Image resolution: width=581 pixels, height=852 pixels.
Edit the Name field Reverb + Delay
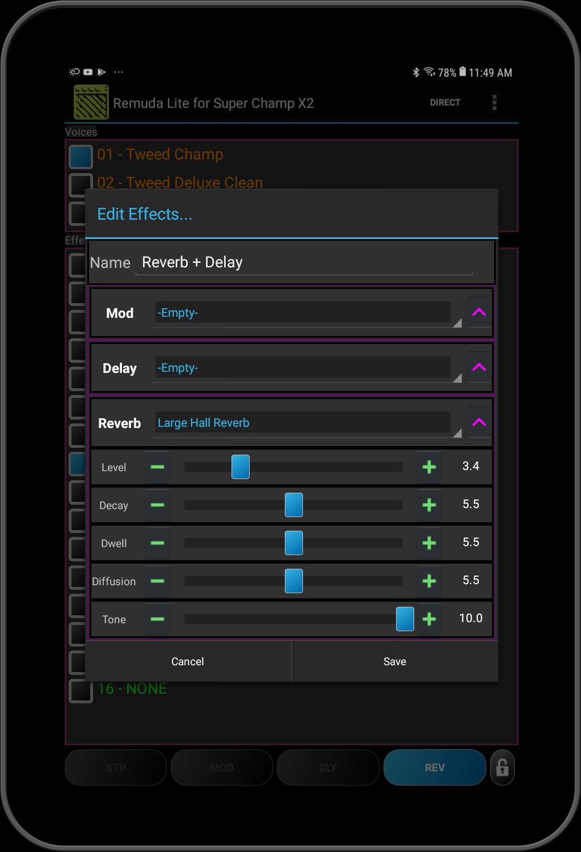click(304, 262)
